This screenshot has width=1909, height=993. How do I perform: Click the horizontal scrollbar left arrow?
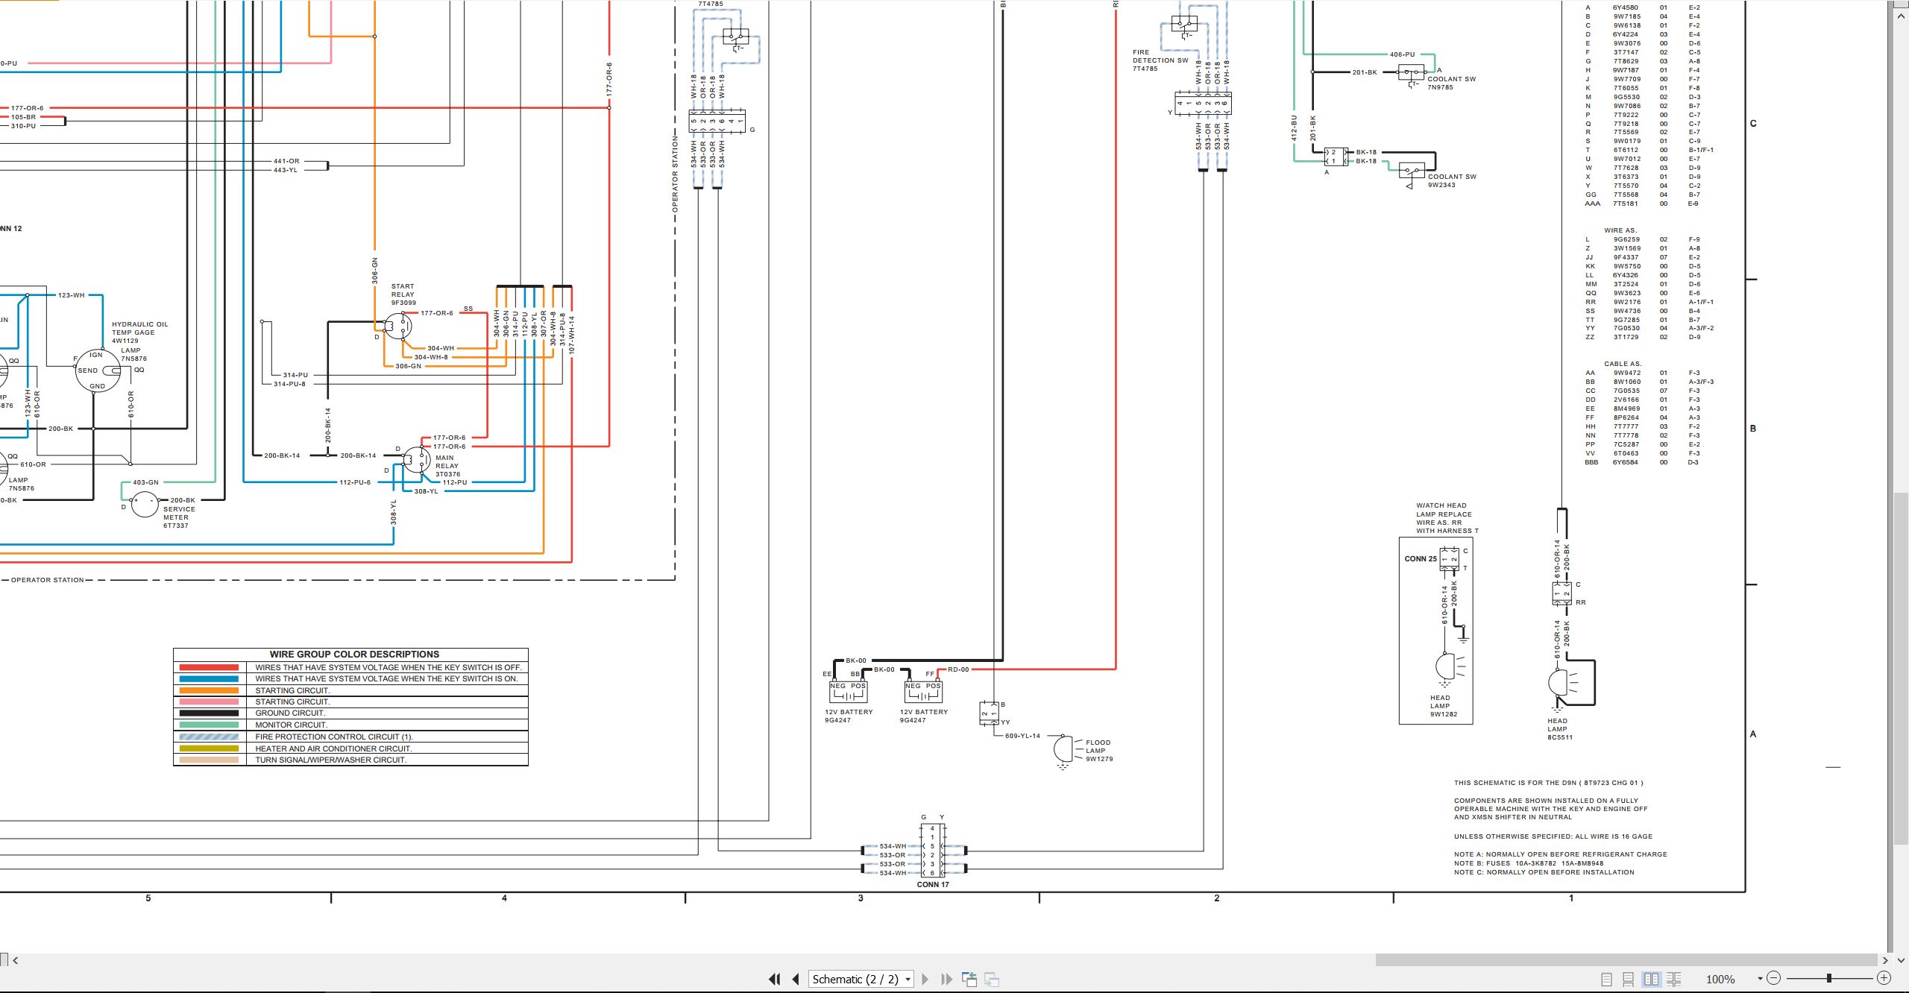15,960
